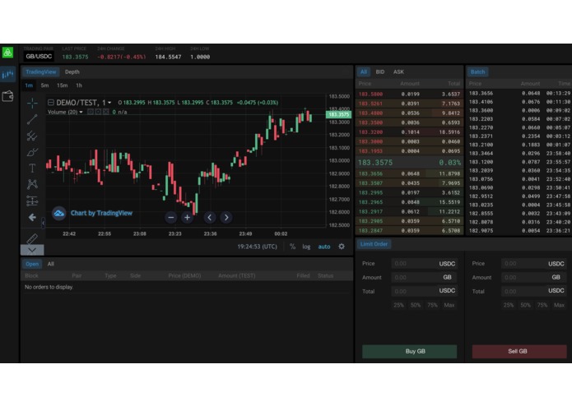Click the sell Price input field
572x406 pixels.
[533, 264]
